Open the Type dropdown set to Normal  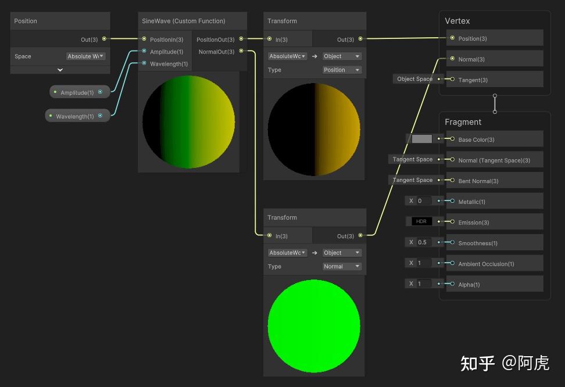tap(341, 266)
